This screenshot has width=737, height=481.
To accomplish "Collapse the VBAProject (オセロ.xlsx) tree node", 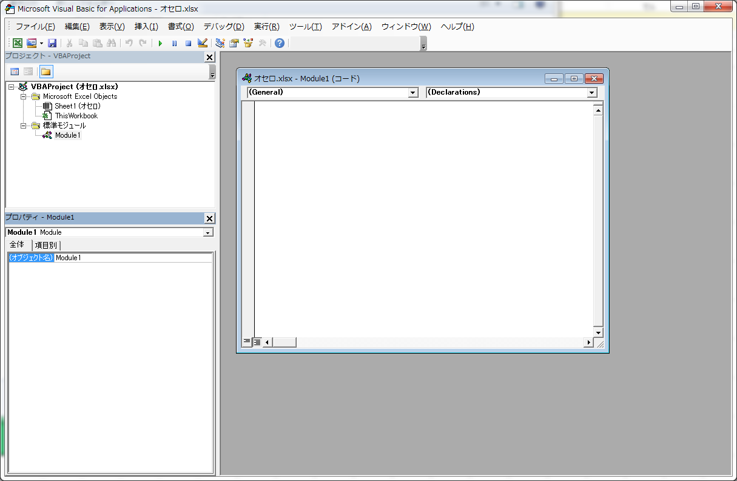I will [x=12, y=87].
